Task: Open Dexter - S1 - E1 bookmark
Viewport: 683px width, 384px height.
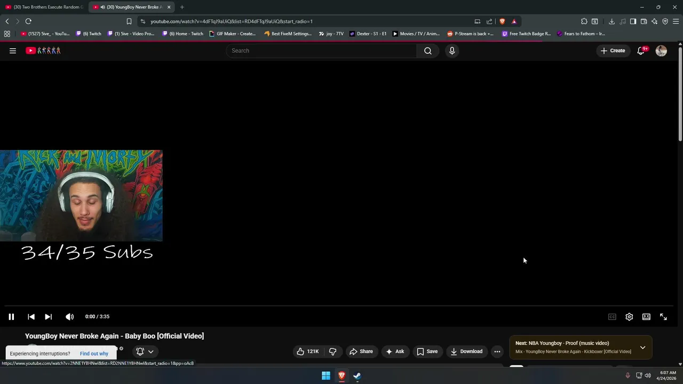Action: coord(368,34)
